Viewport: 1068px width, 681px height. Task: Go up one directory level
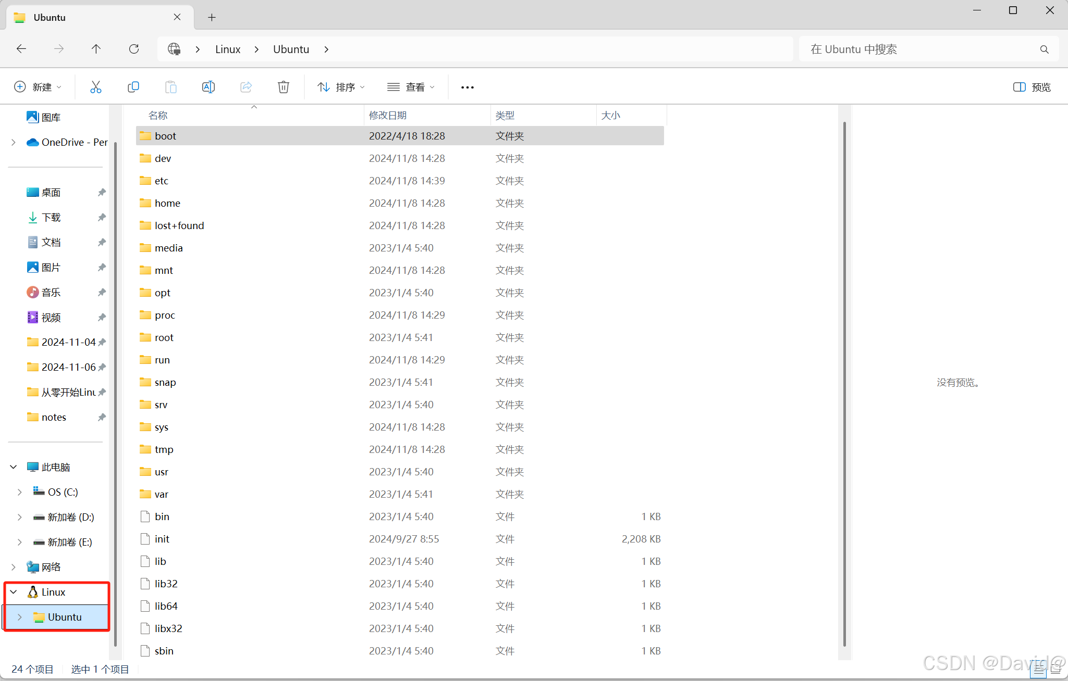coord(96,49)
